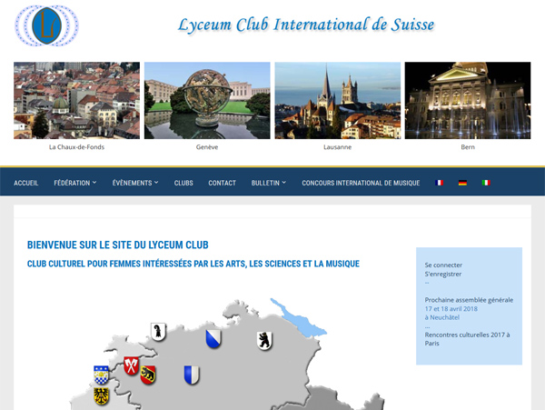The width and height of the screenshot is (545, 410).
Task: Click the Bern caption text
Action: coord(468,147)
